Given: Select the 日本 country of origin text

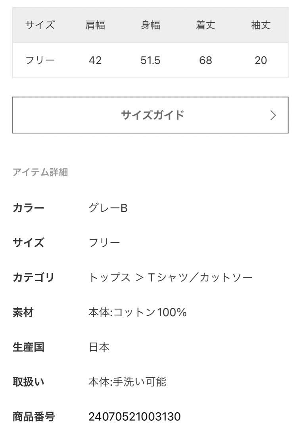Looking at the screenshot, I should click(x=99, y=347).
